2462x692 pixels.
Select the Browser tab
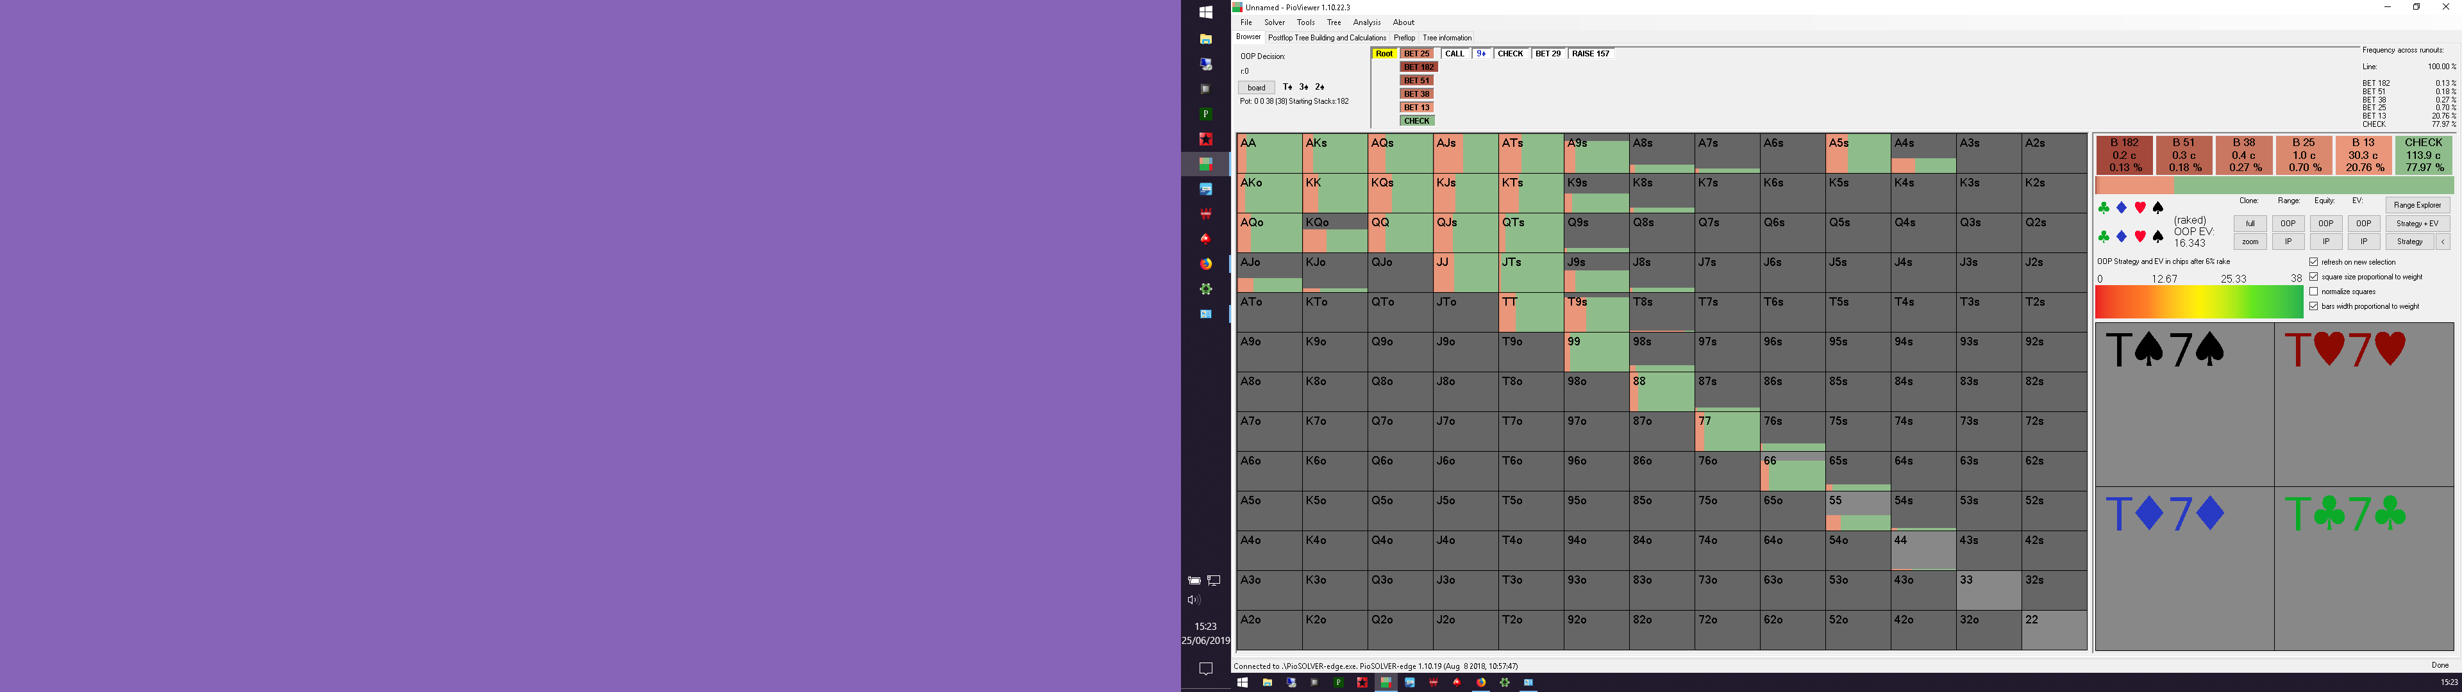(x=1248, y=37)
